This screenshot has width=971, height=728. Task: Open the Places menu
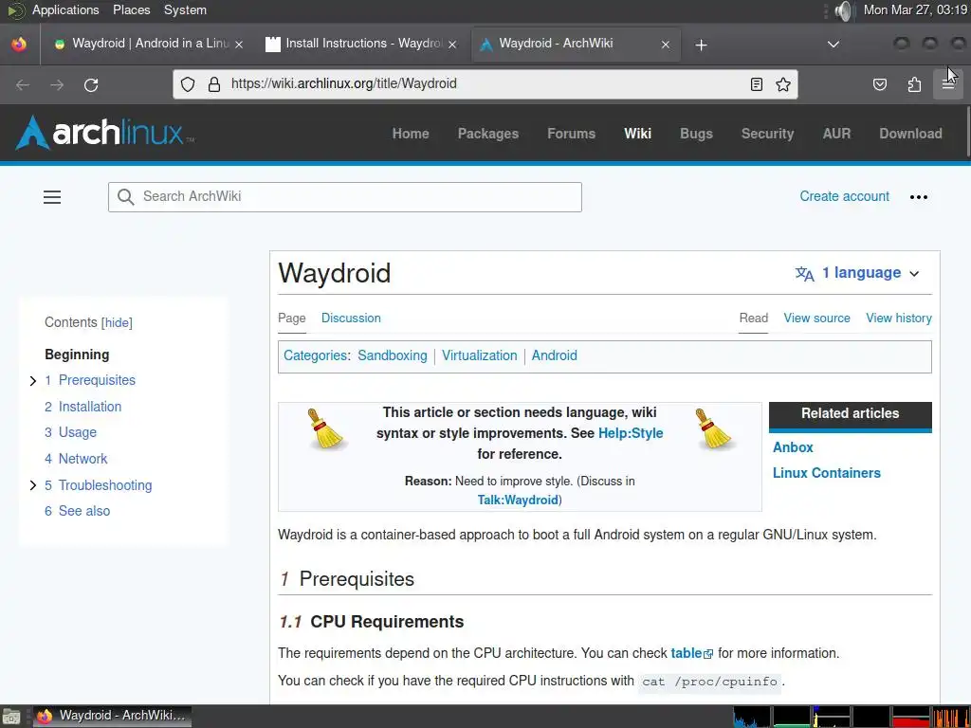(131, 9)
